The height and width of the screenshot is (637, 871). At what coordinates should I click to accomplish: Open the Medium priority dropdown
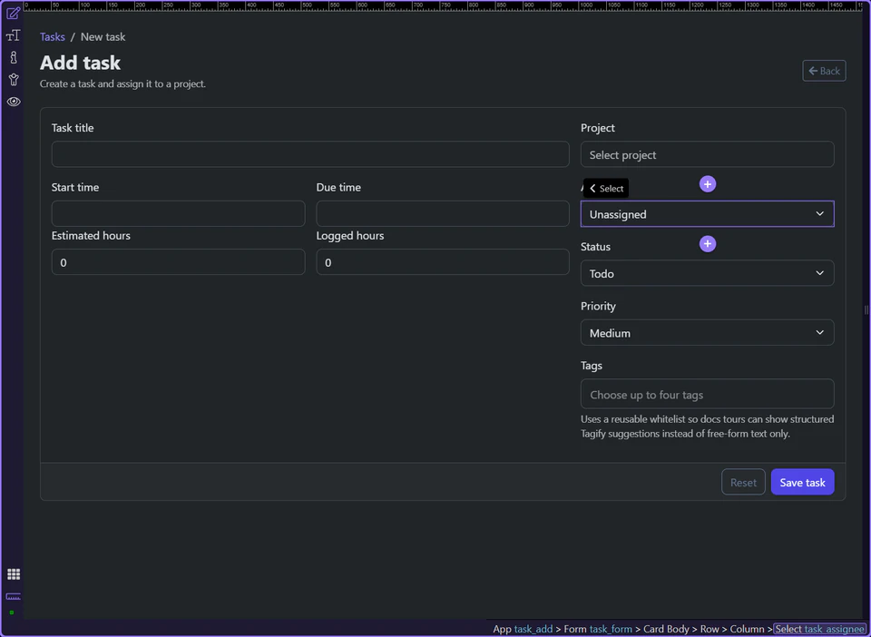click(x=707, y=332)
